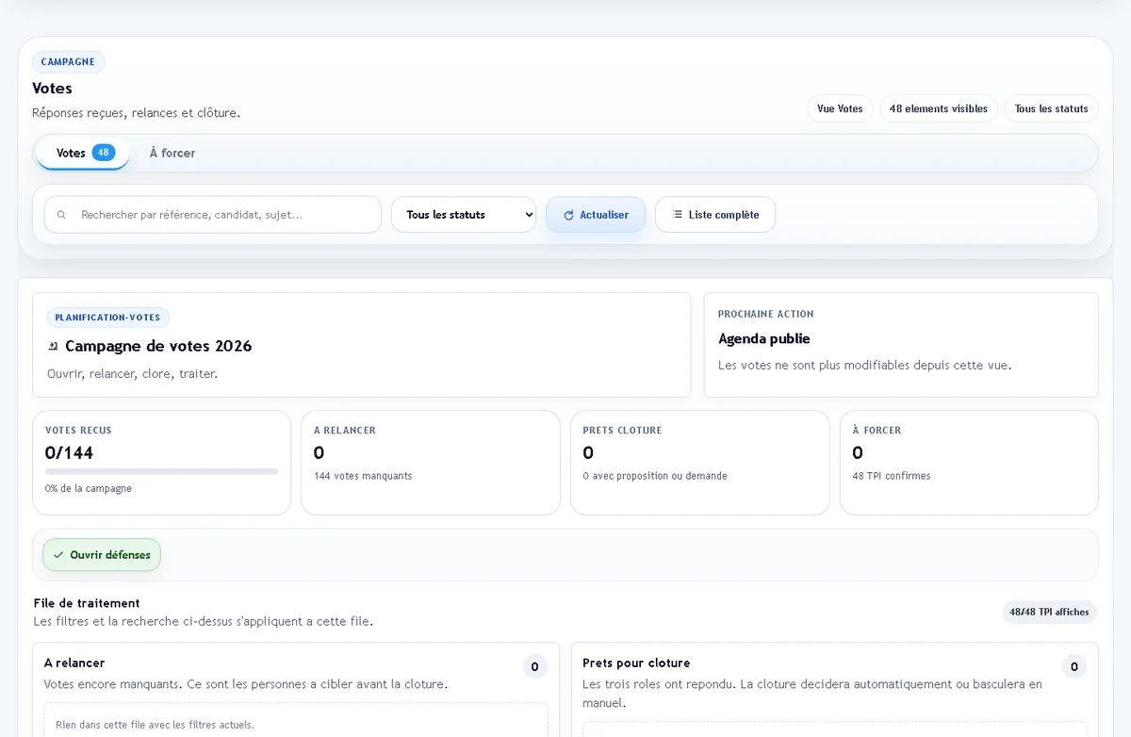
Task: Click the 48 elements visibles pill
Action: [x=938, y=108]
